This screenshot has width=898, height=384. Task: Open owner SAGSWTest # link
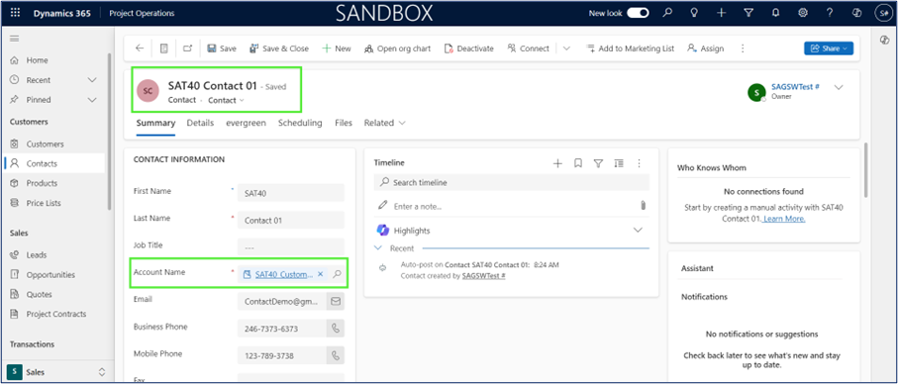[795, 86]
